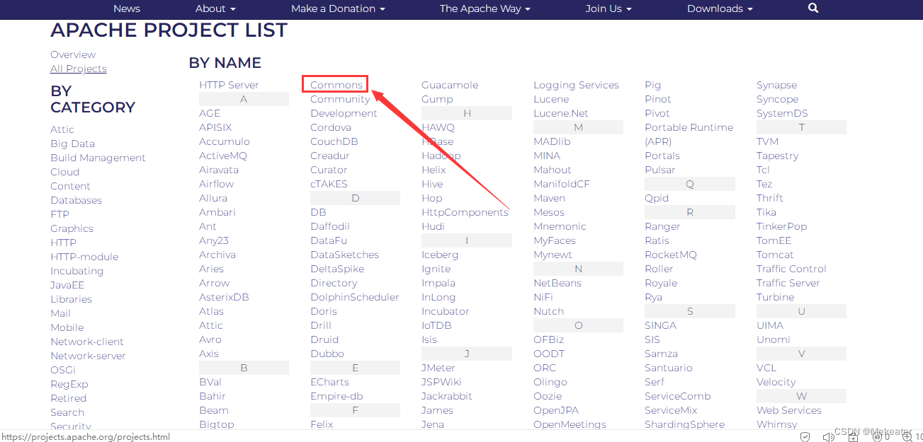This screenshot has width=923, height=442.
Task: Click the speaker sound icon in the status bar
Action: click(829, 437)
